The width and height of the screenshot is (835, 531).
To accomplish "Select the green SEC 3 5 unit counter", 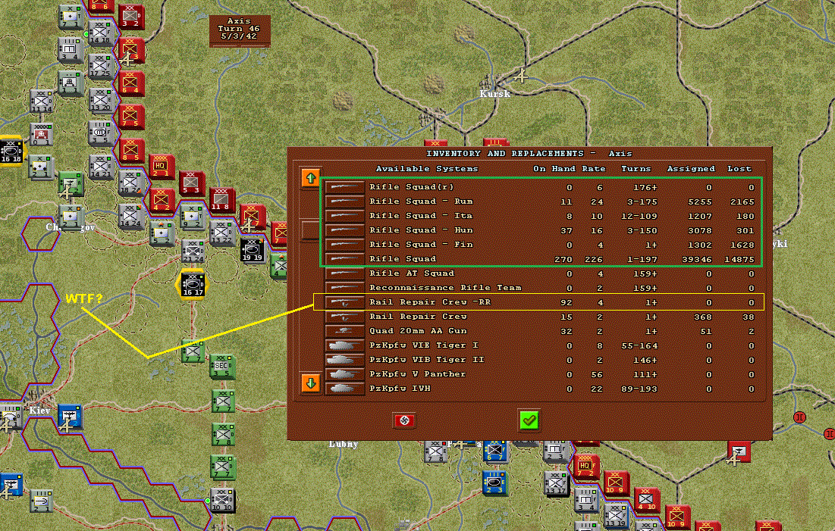I will coord(222,367).
